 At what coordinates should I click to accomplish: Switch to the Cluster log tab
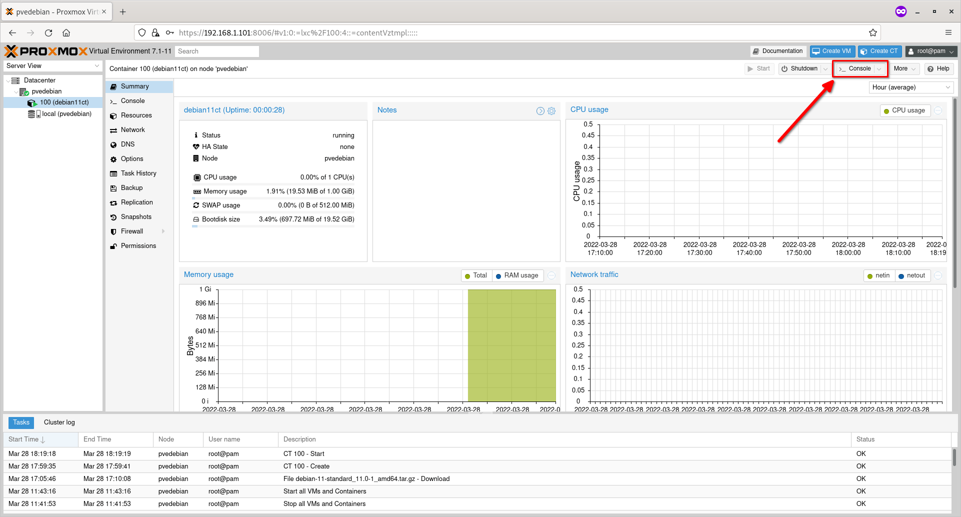point(59,422)
